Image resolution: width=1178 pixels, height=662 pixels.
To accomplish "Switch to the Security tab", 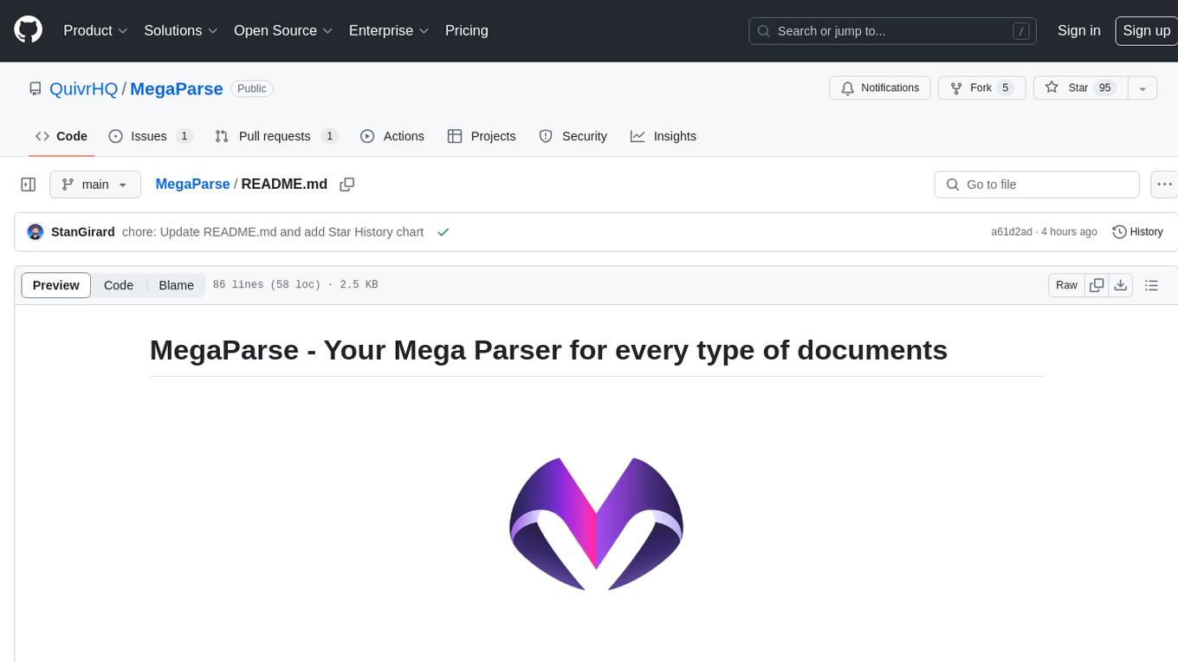I will 573,136.
